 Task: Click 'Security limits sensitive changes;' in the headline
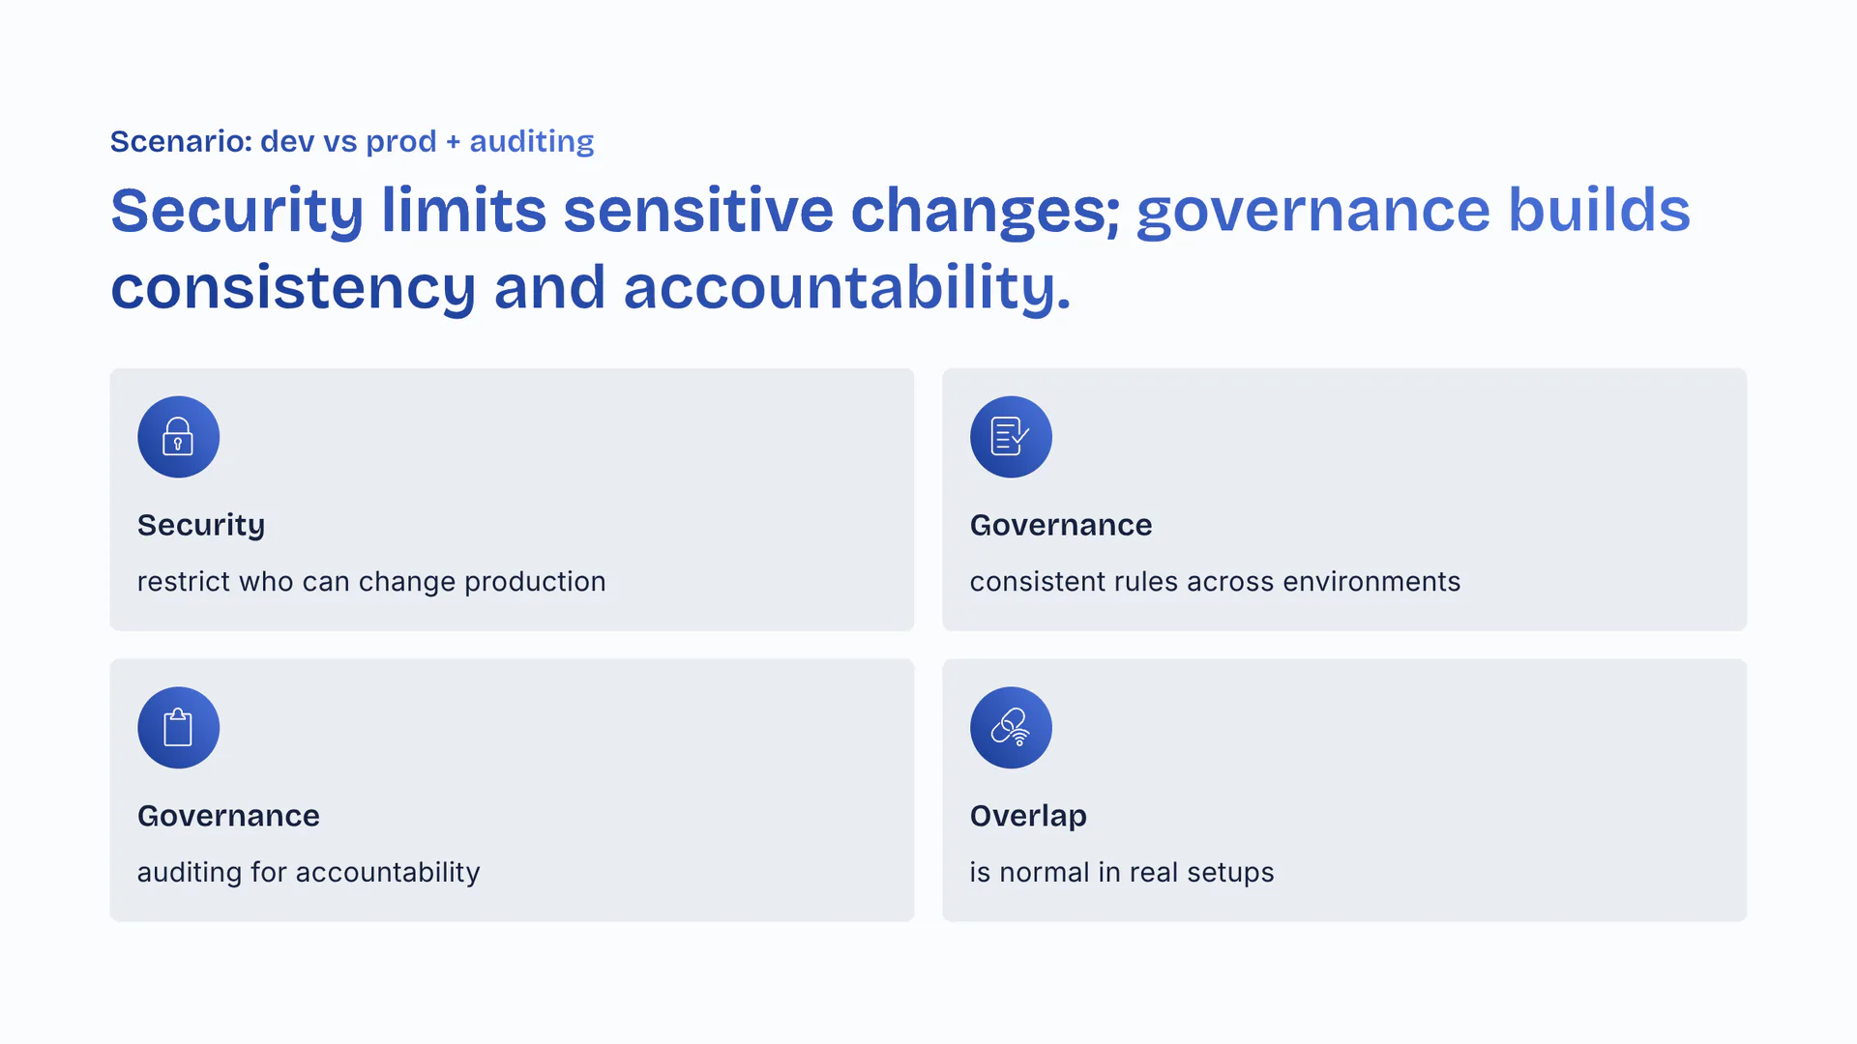(x=615, y=211)
